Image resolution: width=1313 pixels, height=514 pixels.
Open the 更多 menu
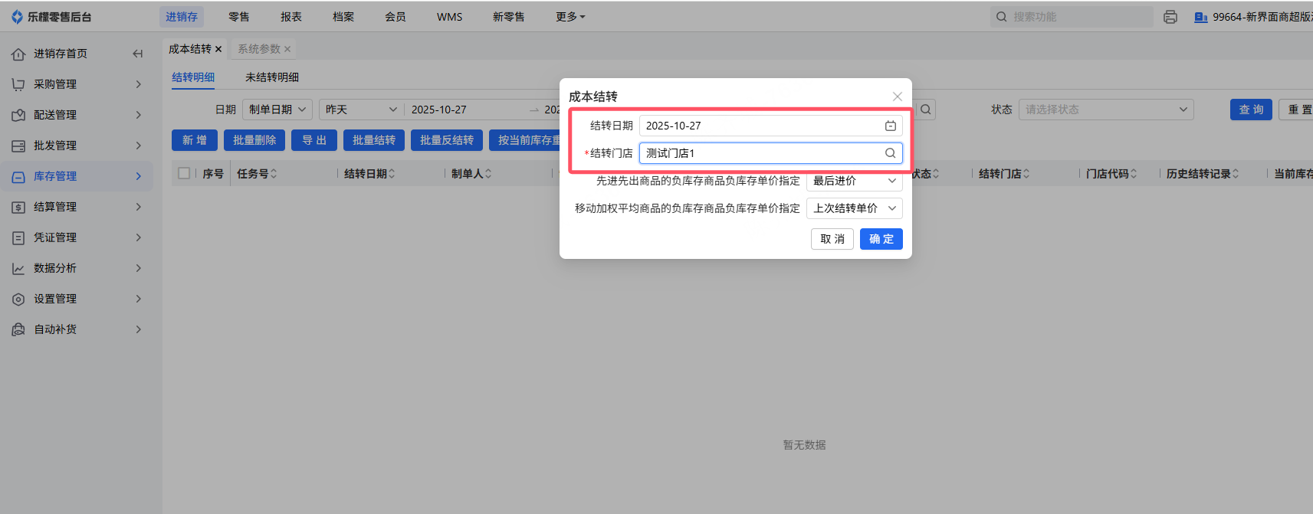570,17
